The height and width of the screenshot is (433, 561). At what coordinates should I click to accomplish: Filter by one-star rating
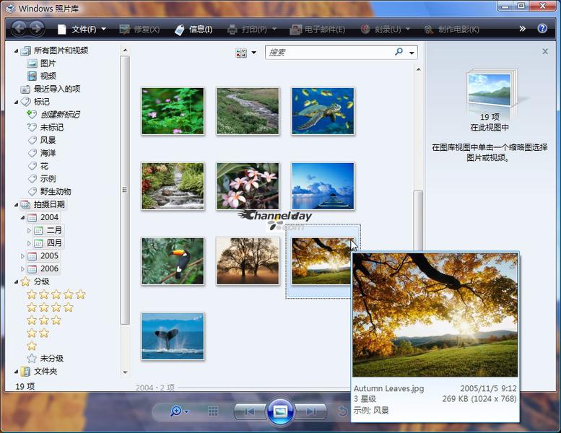32,346
